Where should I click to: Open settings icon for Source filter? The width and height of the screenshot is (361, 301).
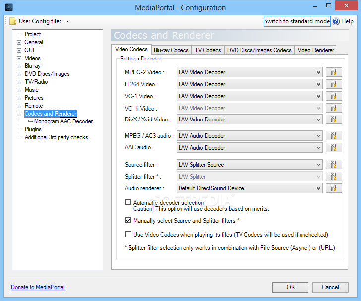tap(334, 165)
